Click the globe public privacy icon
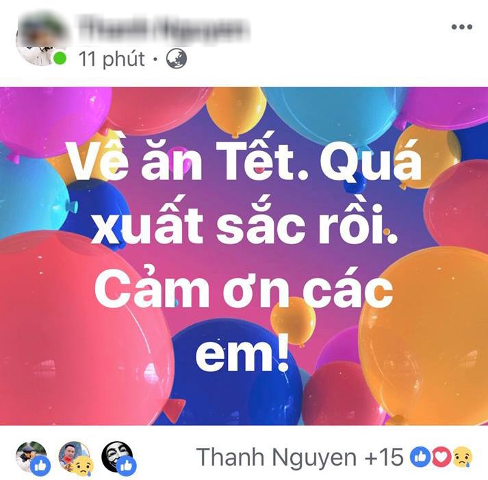The width and height of the screenshot is (488, 480). coord(177,59)
